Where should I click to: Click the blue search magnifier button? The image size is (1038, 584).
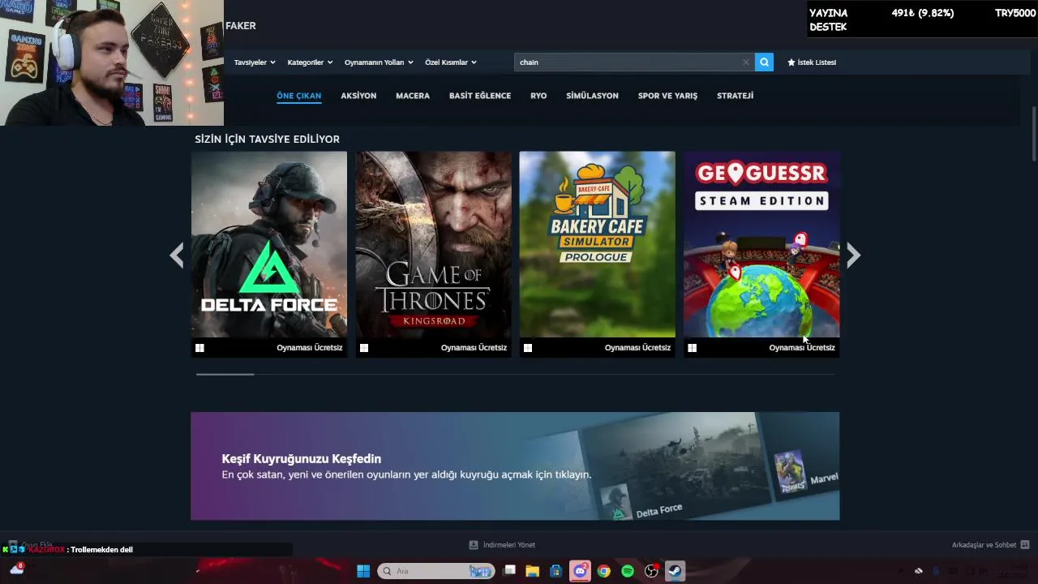(764, 62)
